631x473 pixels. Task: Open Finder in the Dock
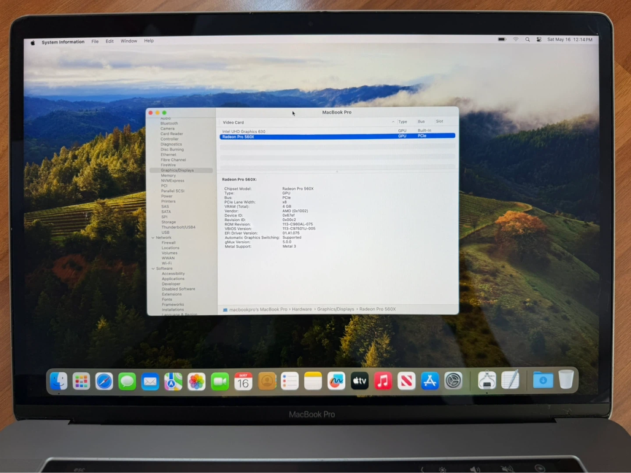[58, 381]
